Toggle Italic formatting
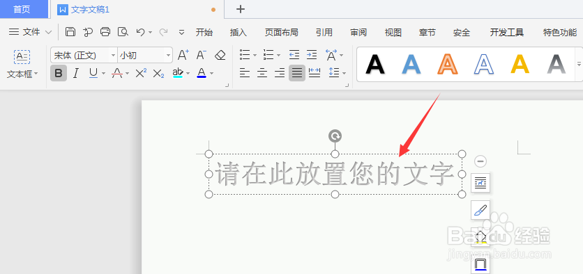 [76, 73]
